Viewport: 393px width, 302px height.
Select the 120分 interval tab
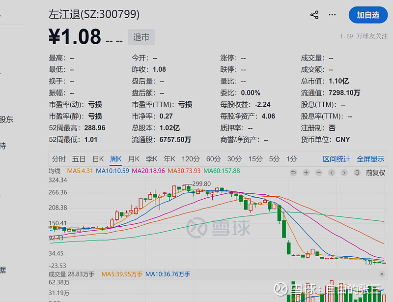coord(191,159)
